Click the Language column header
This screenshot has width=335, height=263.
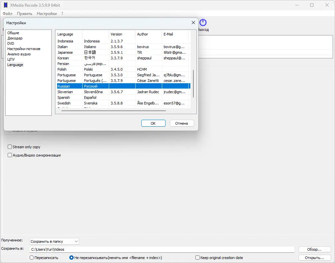(69, 34)
